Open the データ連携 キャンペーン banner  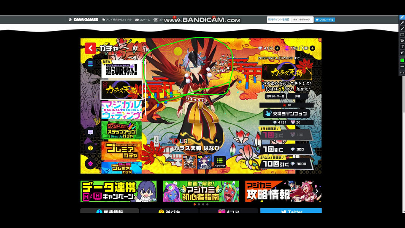coord(119,191)
